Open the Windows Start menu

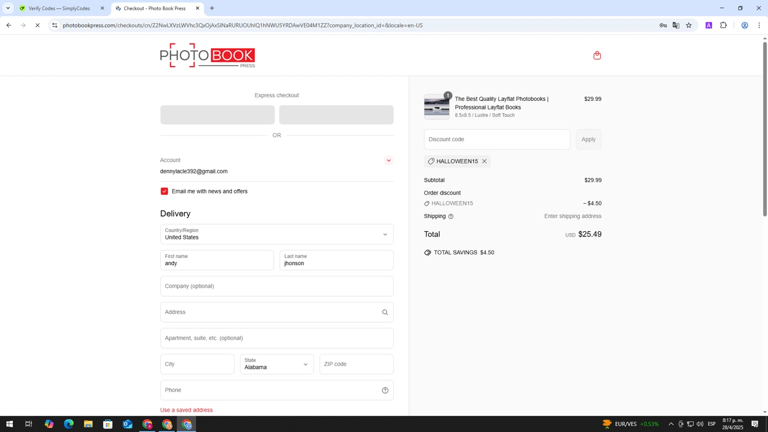pos(9,424)
